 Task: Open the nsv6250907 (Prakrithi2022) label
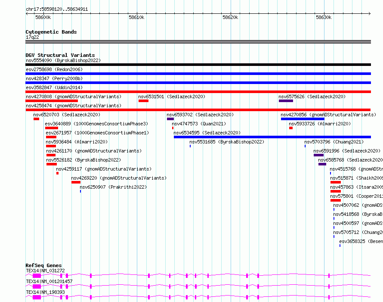(x=113, y=187)
